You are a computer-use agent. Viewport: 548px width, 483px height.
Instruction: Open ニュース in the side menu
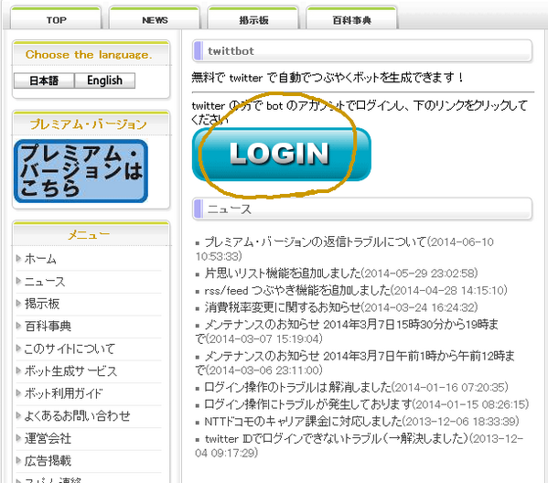click(45, 282)
